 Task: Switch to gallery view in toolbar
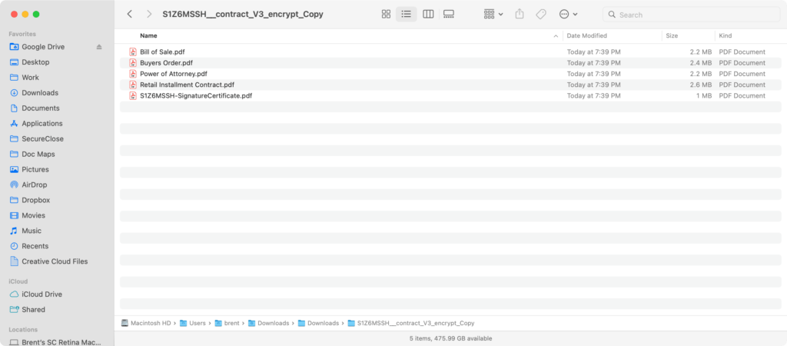pyautogui.click(x=450, y=15)
